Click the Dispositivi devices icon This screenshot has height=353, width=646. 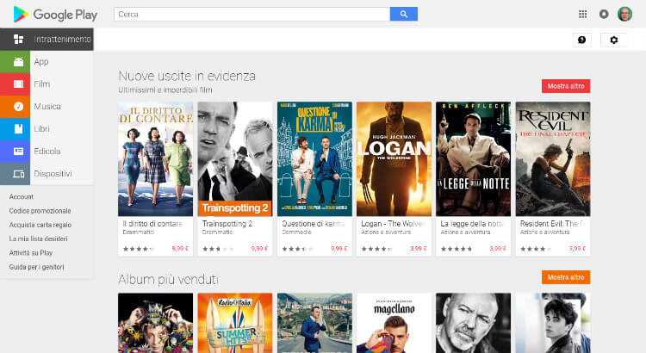pos(19,174)
